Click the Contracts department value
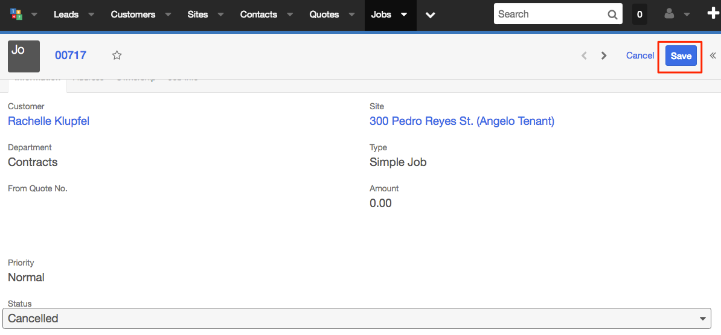 point(33,162)
